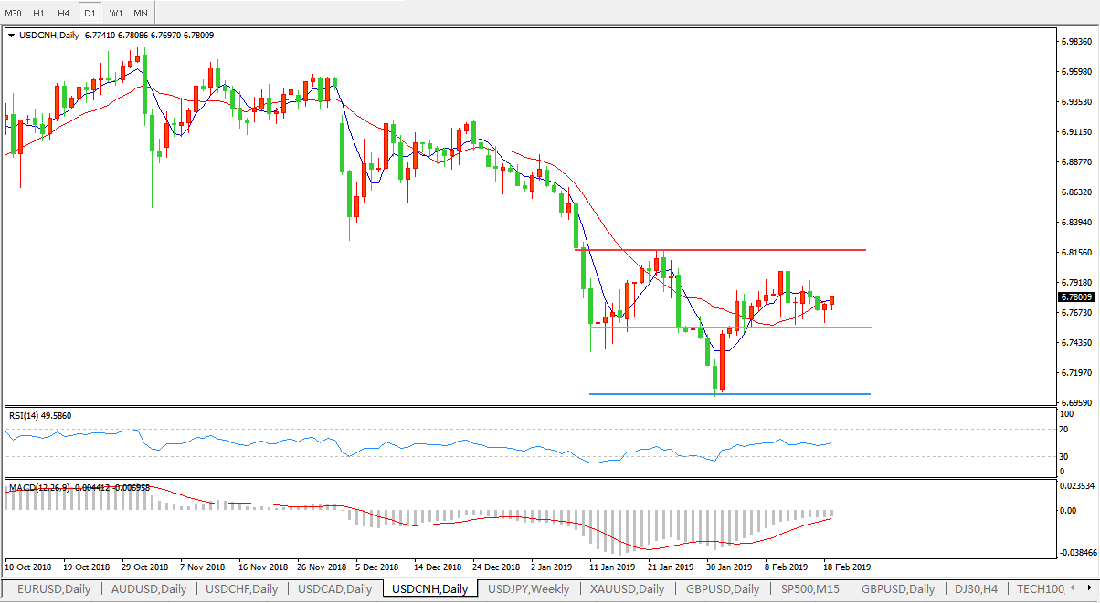
Task: Select the H1 timeframe button
Action: point(38,13)
